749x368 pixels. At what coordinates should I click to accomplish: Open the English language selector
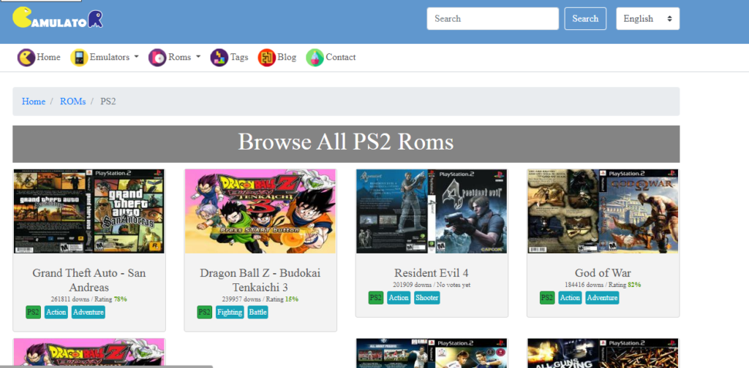click(648, 18)
